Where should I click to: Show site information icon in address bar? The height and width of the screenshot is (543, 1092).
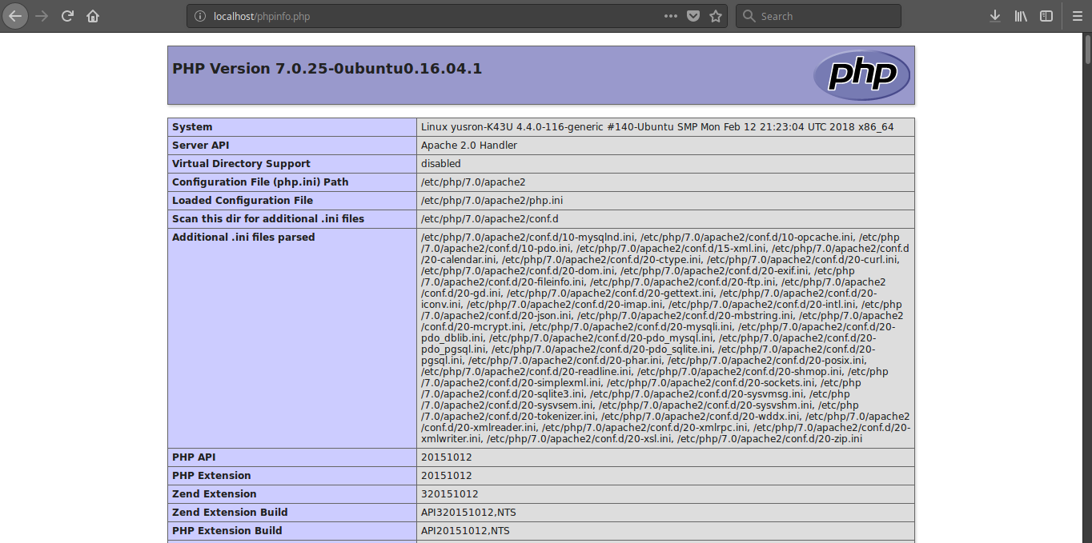(200, 16)
